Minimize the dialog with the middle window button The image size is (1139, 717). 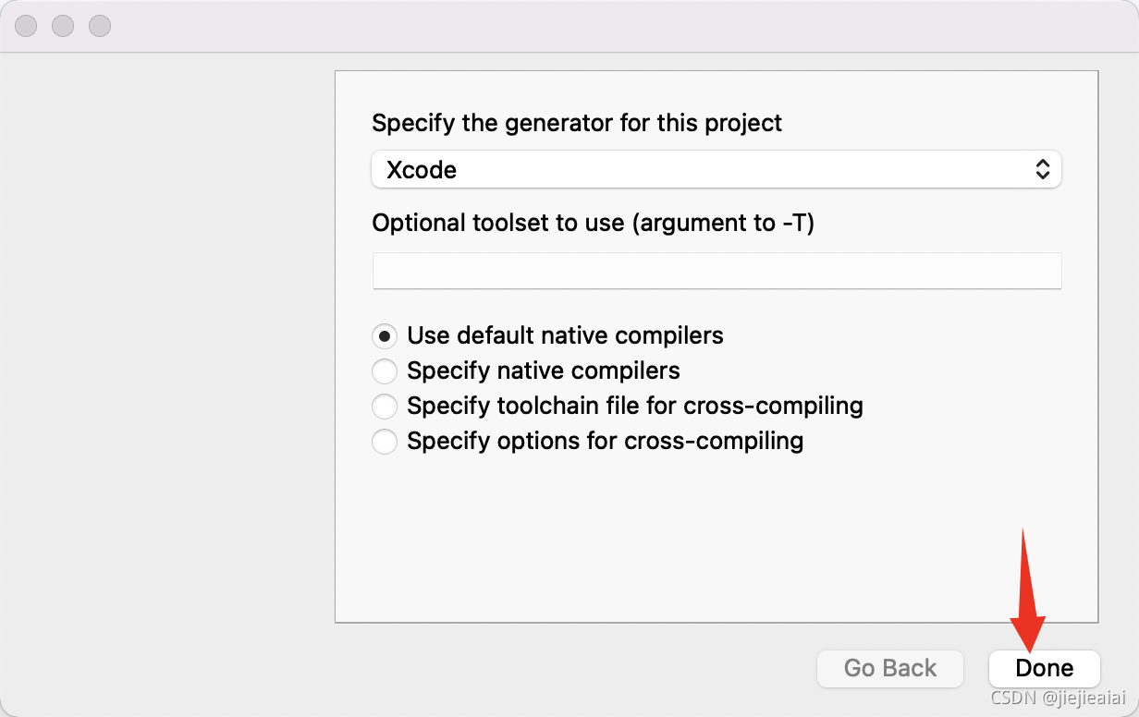[x=63, y=26]
